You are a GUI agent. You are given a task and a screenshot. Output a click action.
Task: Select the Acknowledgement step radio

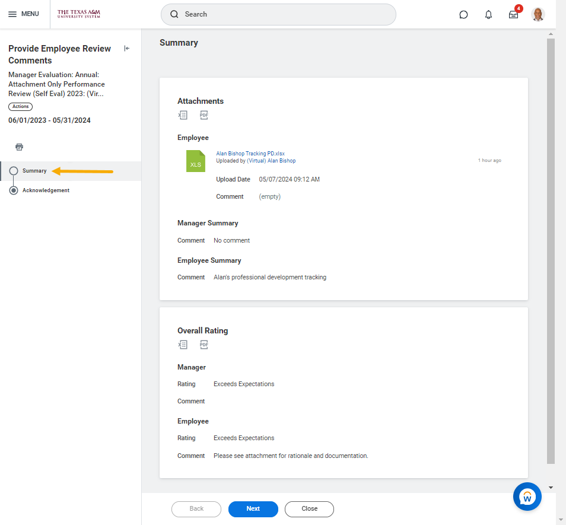pyautogui.click(x=14, y=190)
